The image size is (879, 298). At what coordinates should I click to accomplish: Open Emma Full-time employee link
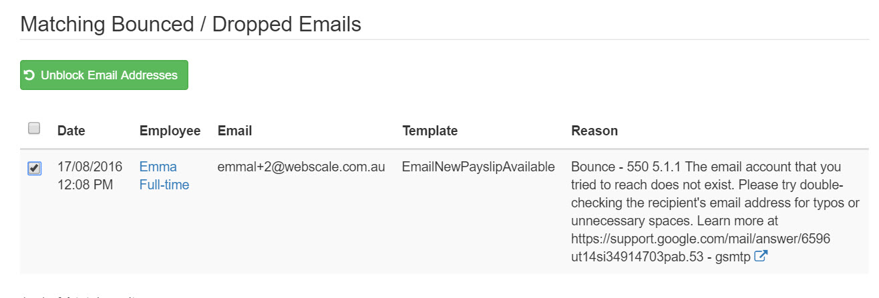coord(164,176)
